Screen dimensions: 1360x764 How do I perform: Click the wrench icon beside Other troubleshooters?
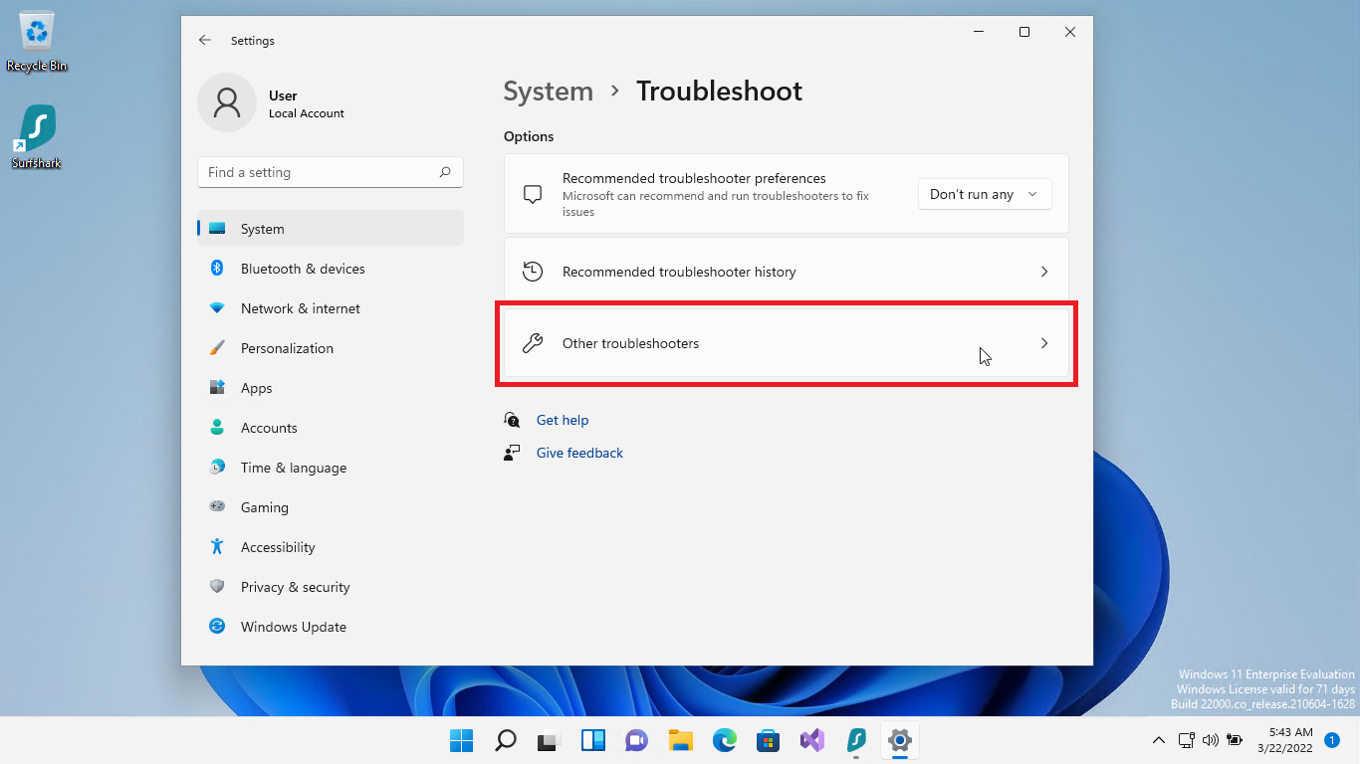533,343
